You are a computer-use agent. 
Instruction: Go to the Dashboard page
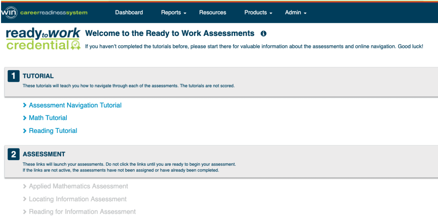tap(129, 12)
